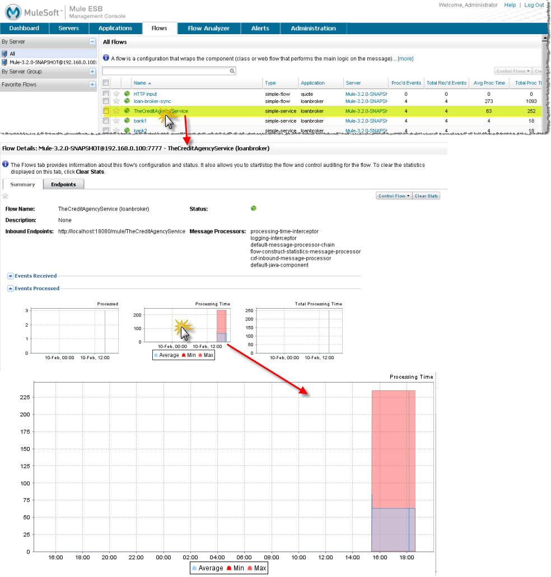Tick the checkbox for loan-broker-sync
Screen dimensions: 551x577
pyautogui.click(x=106, y=101)
